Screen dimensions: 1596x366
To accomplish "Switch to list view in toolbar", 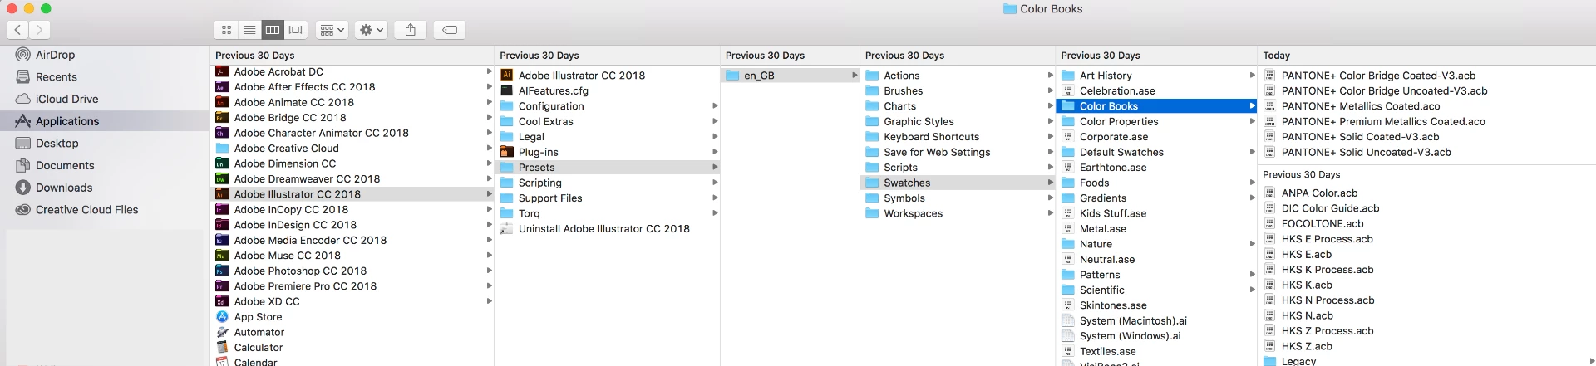I will (249, 30).
